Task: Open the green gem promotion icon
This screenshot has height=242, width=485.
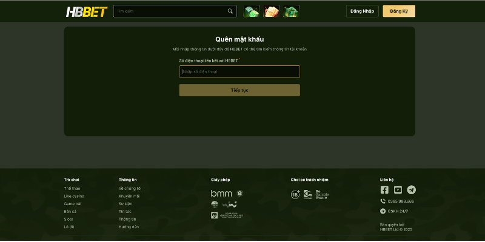Action: (x=251, y=11)
